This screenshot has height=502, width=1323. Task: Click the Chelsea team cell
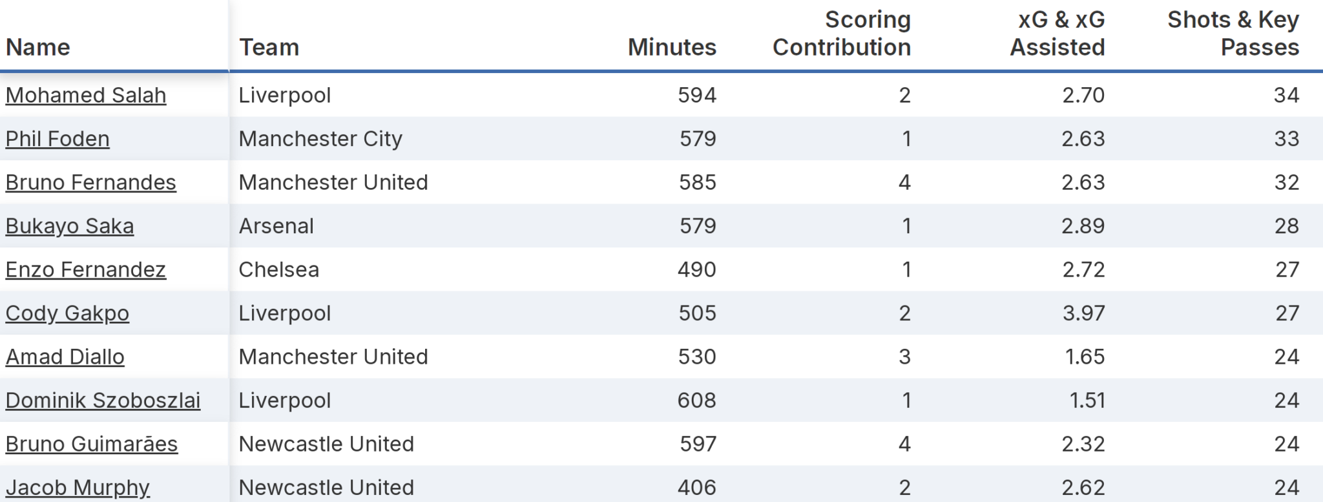(x=278, y=269)
